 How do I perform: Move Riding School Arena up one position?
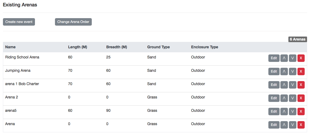[x=284, y=58]
